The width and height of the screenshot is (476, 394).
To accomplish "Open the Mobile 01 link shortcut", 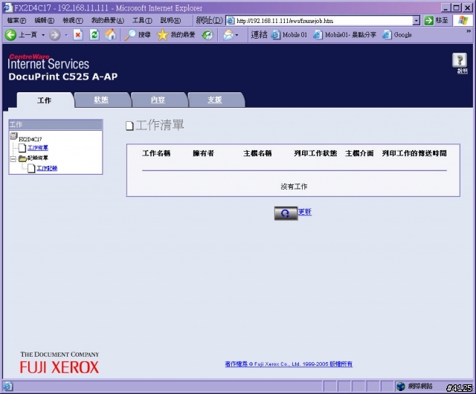I will [x=289, y=35].
